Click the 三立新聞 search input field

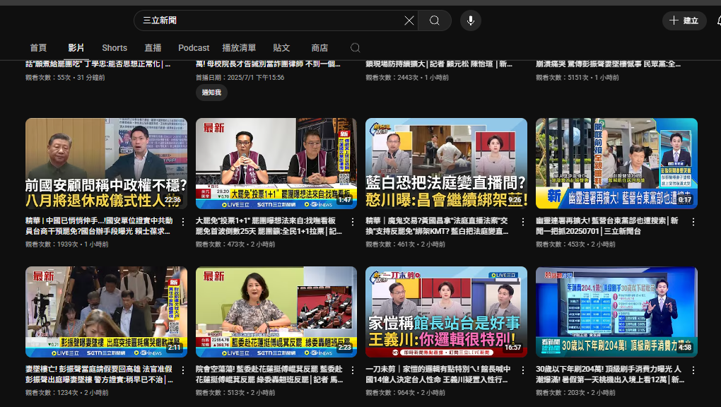(x=269, y=20)
